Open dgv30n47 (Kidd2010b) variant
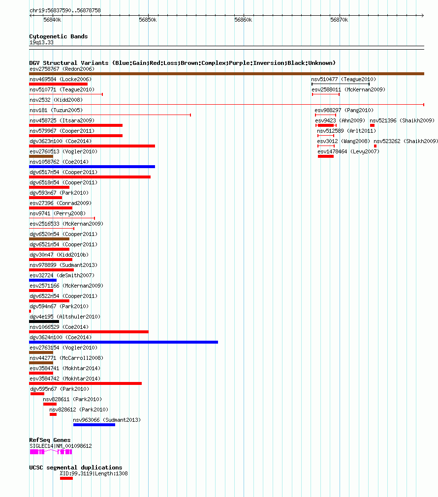The width and height of the screenshot is (438, 497). tap(59, 255)
